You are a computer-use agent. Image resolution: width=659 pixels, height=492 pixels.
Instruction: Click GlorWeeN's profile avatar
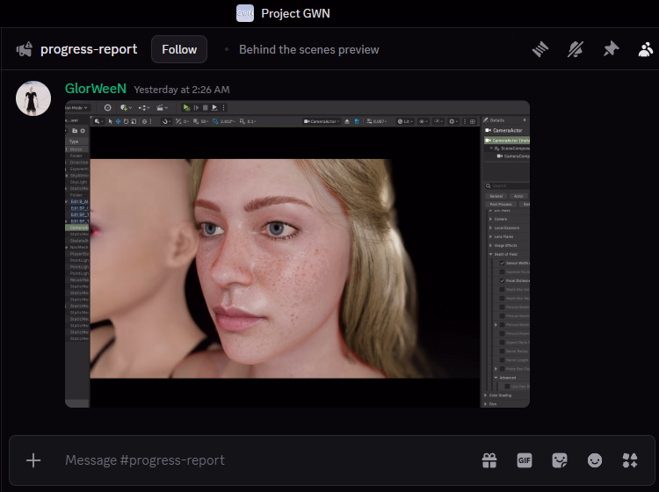coord(33,98)
